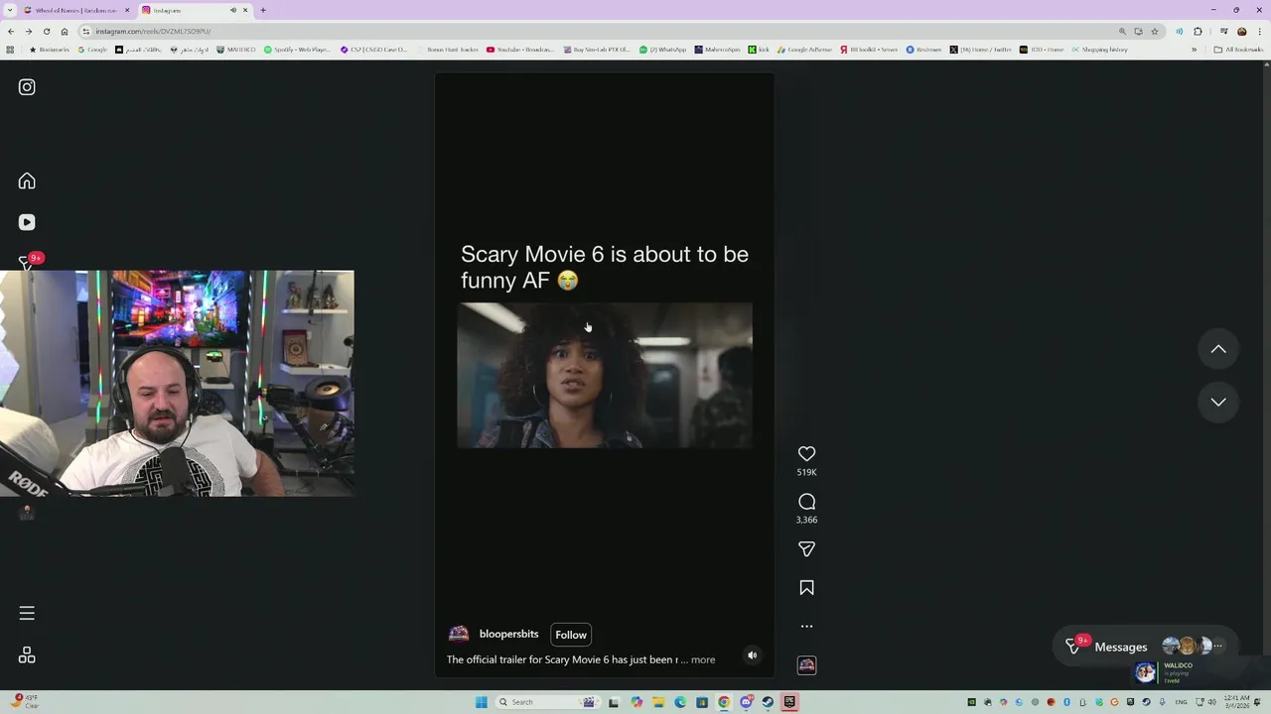Share the reel with the paper-plane icon
Image resolution: width=1271 pixels, height=714 pixels.
(806, 548)
